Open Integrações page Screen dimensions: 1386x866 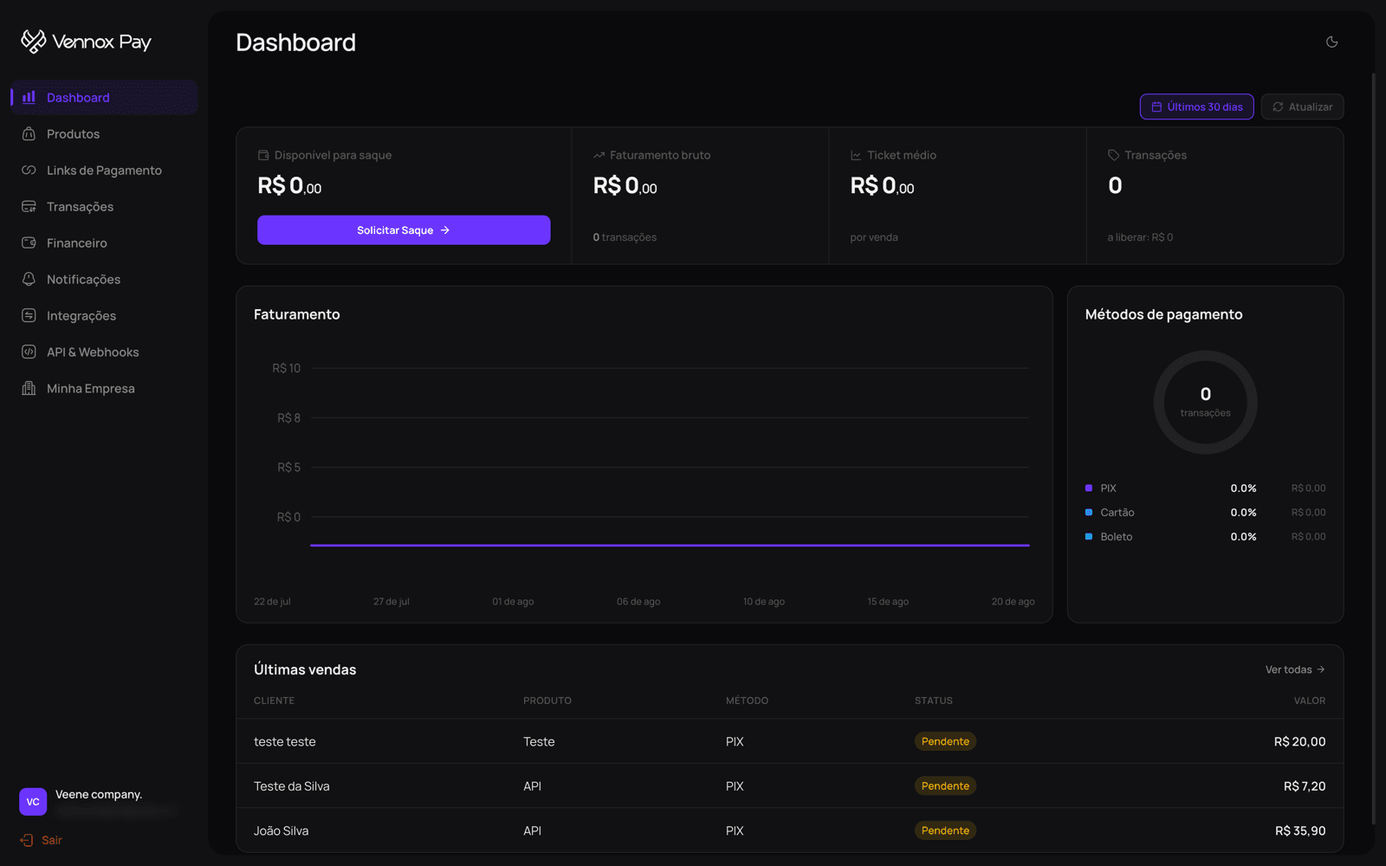104,315
